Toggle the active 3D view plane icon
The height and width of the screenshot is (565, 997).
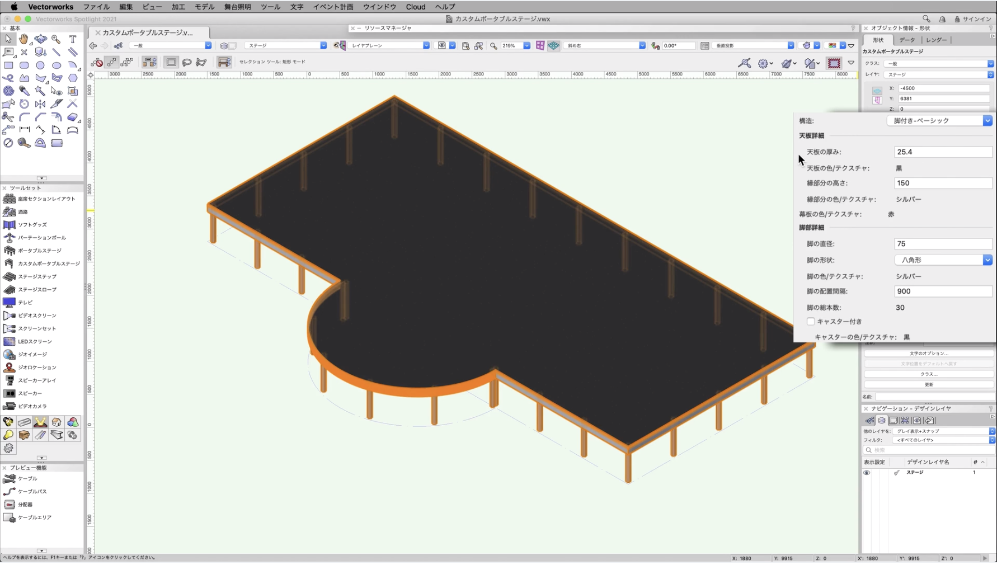point(553,46)
